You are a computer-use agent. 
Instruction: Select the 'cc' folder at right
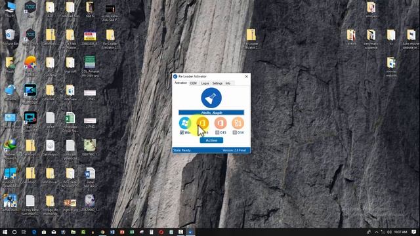(391, 37)
